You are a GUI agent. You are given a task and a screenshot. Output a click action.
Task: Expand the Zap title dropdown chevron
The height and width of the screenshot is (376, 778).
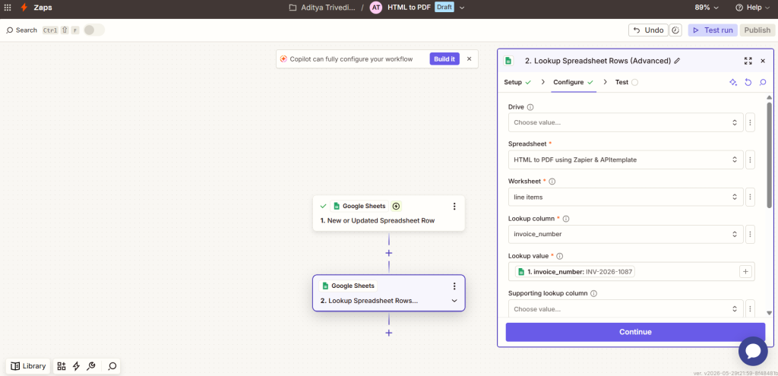click(462, 8)
